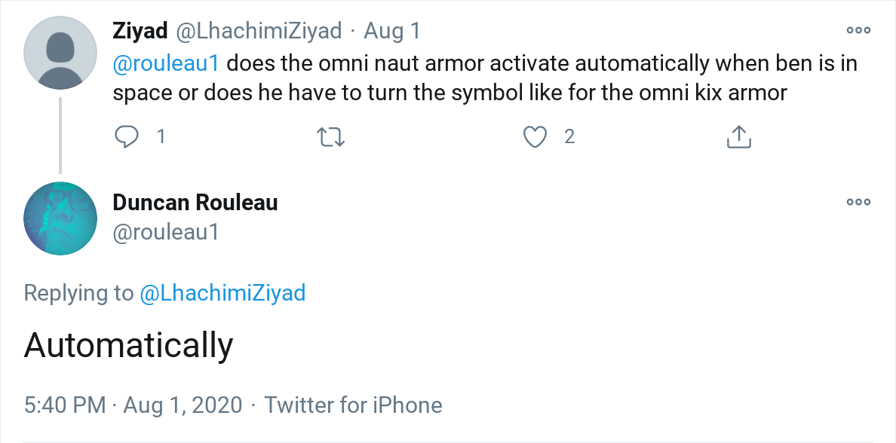
Task: Open Duncan Rouleau's profile avatar
Action: [60, 218]
